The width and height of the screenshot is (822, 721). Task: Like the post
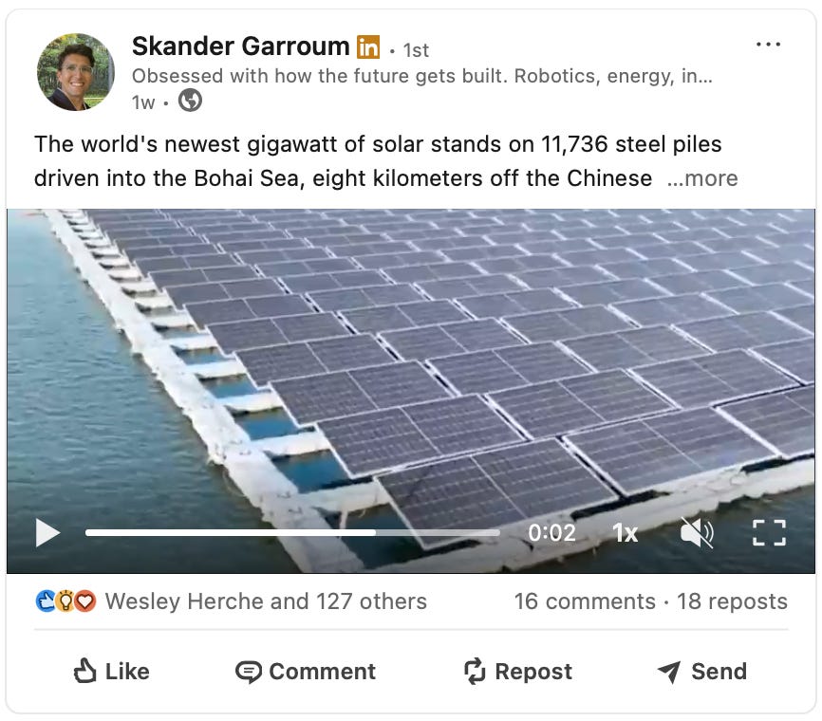point(112,672)
